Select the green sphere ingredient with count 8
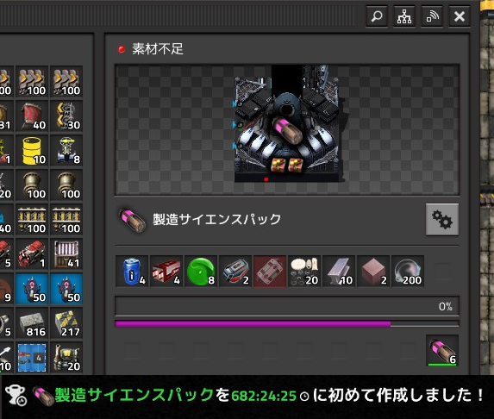494x419 pixels. pos(201,272)
